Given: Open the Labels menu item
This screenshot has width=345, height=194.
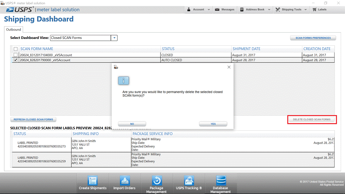Looking at the screenshot, I should pyautogui.click(x=322, y=10).
